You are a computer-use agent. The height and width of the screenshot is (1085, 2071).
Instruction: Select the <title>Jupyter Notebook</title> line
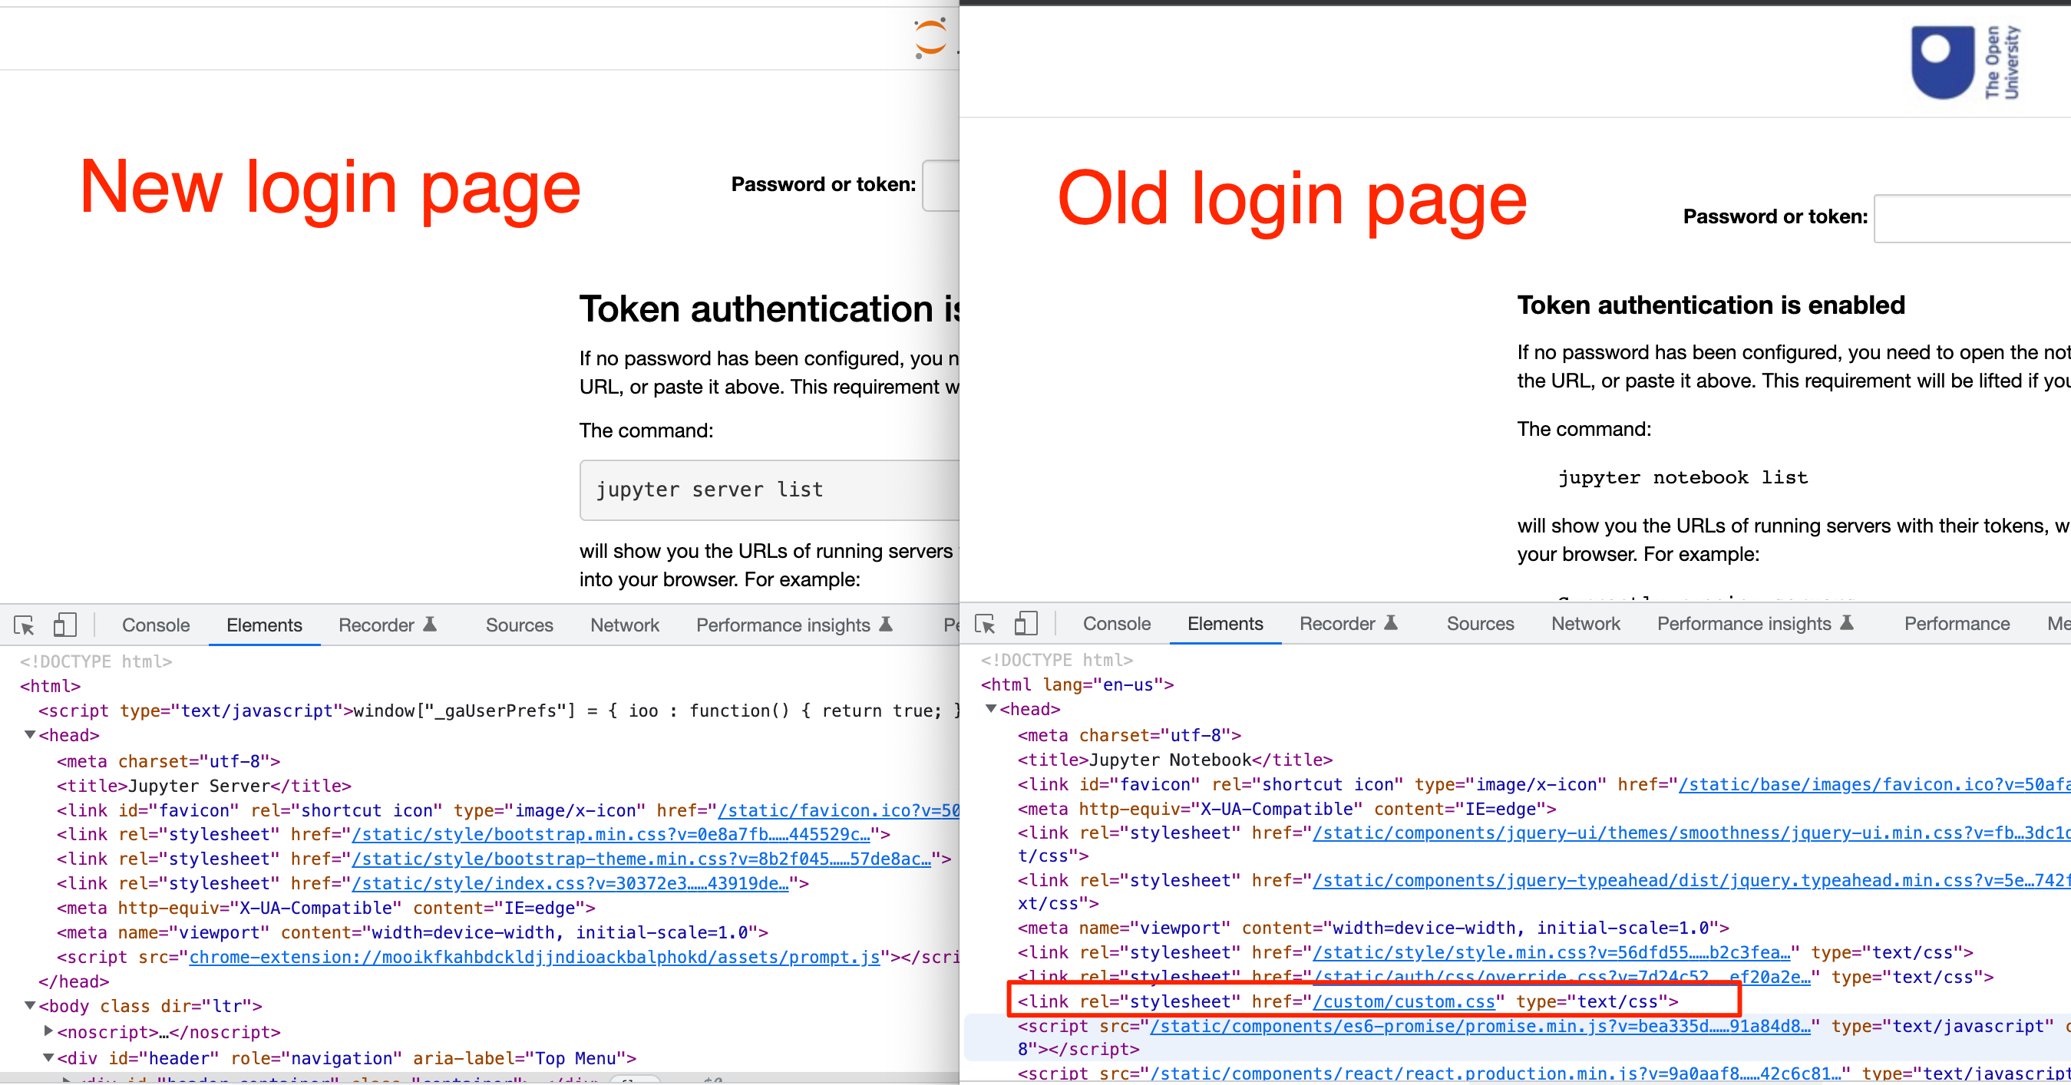click(x=1174, y=760)
